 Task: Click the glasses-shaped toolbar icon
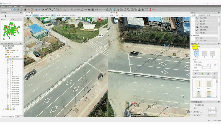point(79,9)
